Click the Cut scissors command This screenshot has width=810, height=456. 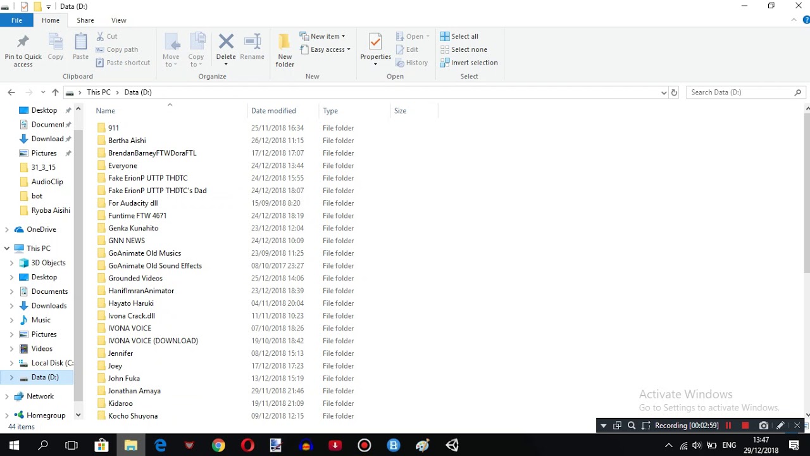click(x=107, y=36)
